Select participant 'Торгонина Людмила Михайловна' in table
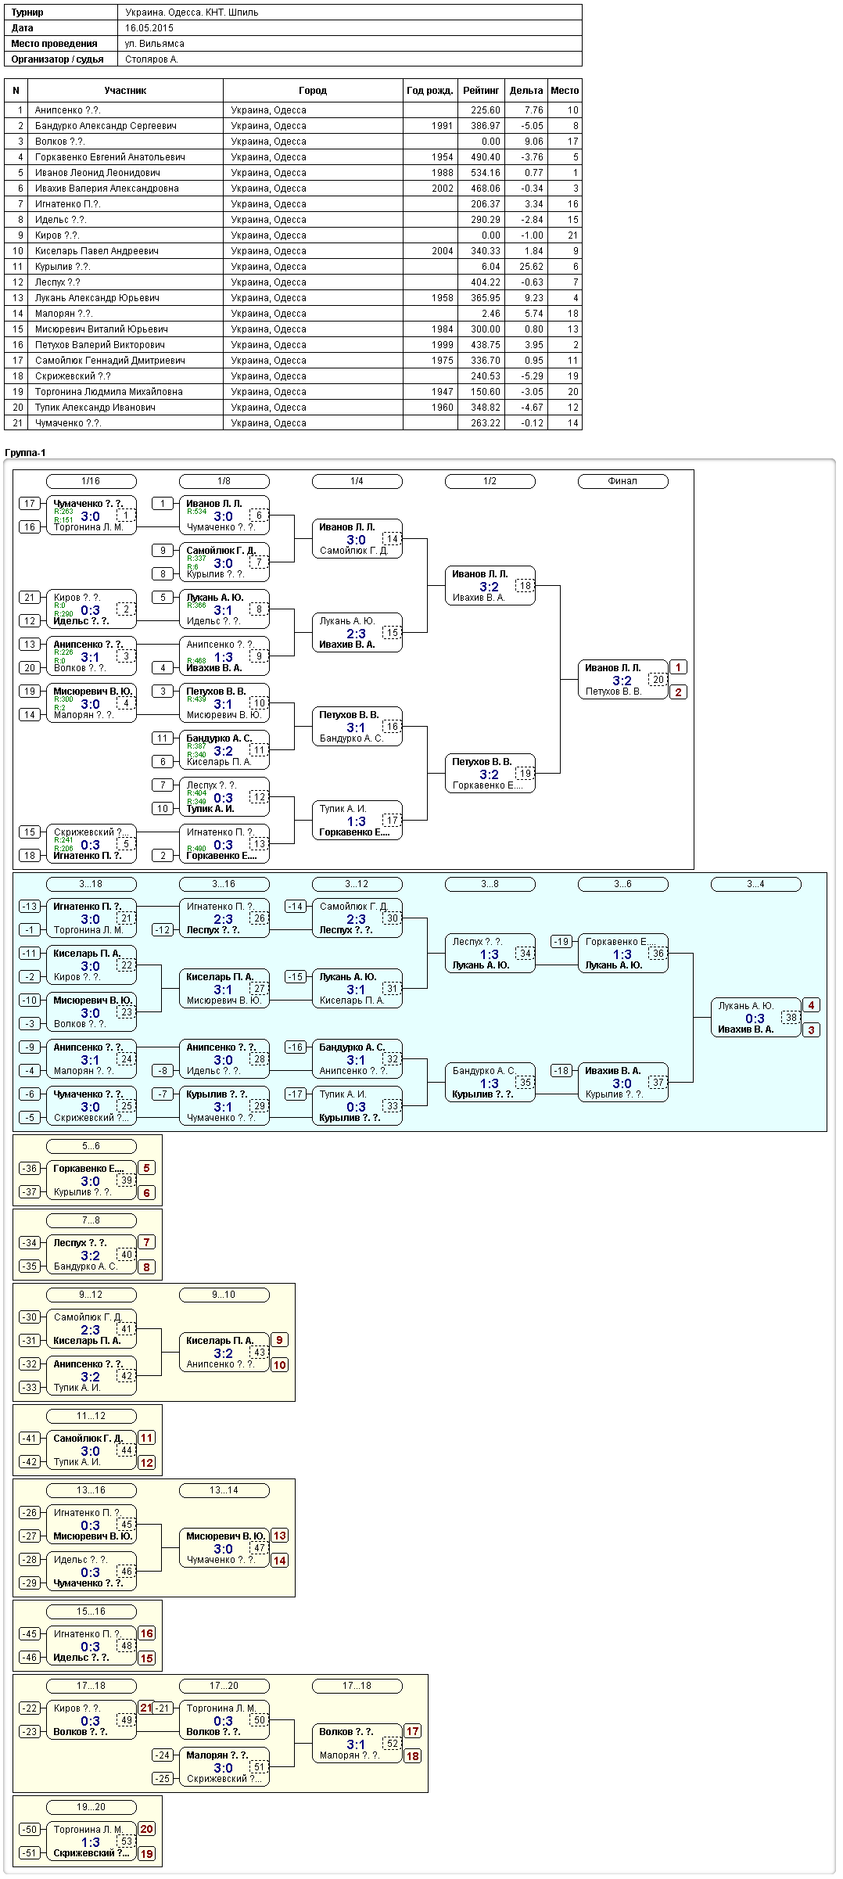 coord(109,392)
